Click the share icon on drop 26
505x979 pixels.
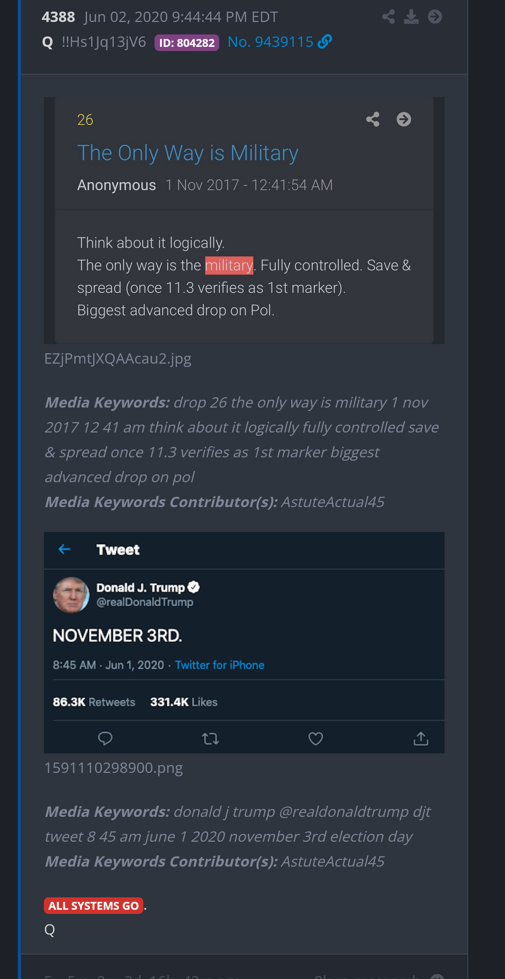pyautogui.click(x=372, y=119)
